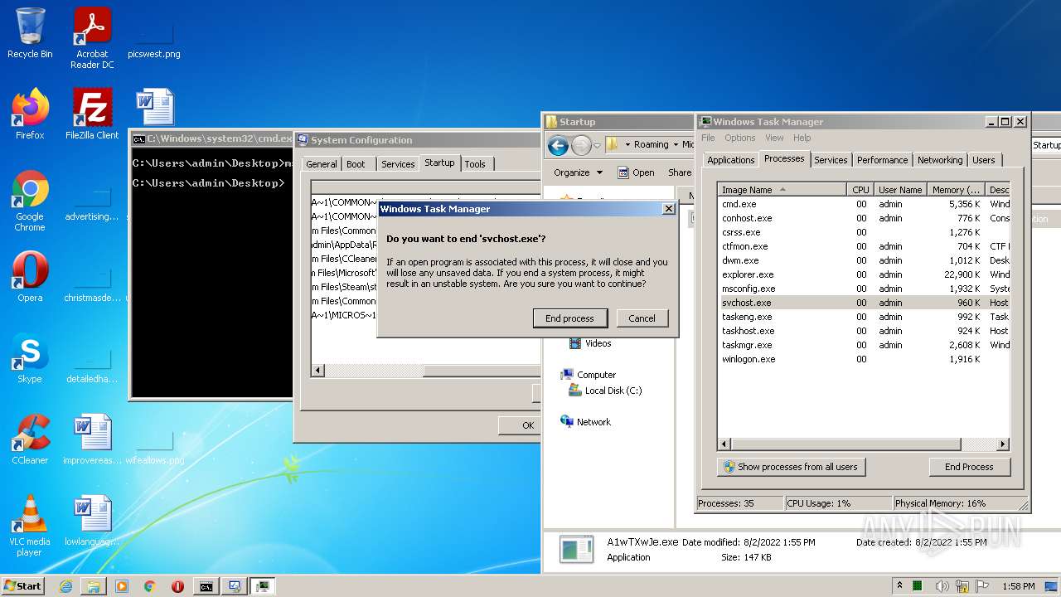Switch to System Configuration taskbar button
The height and width of the screenshot is (597, 1061).
pyautogui.click(x=235, y=586)
